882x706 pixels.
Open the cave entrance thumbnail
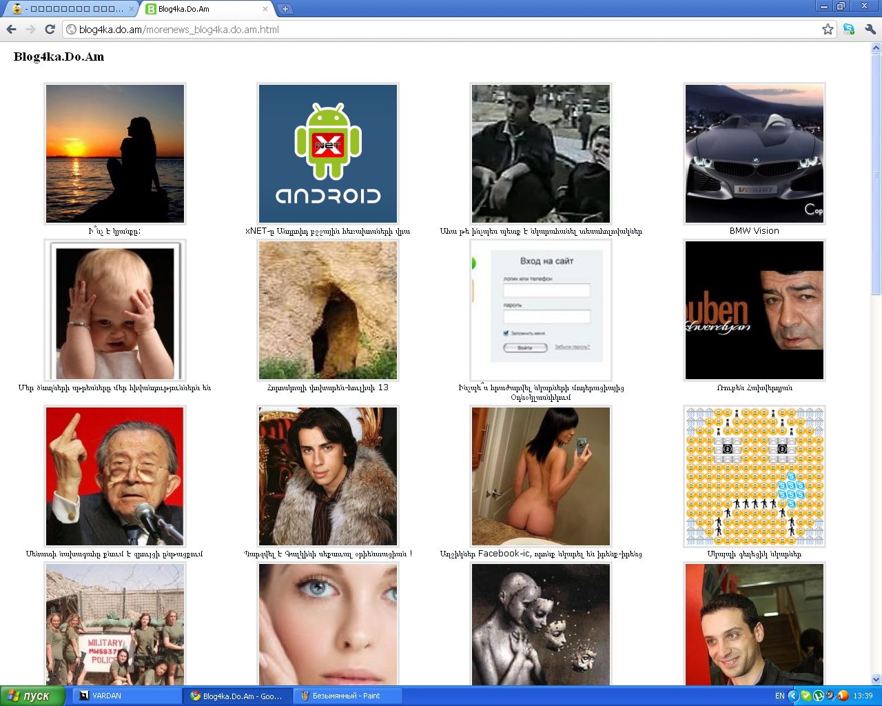[x=328, y=310]
